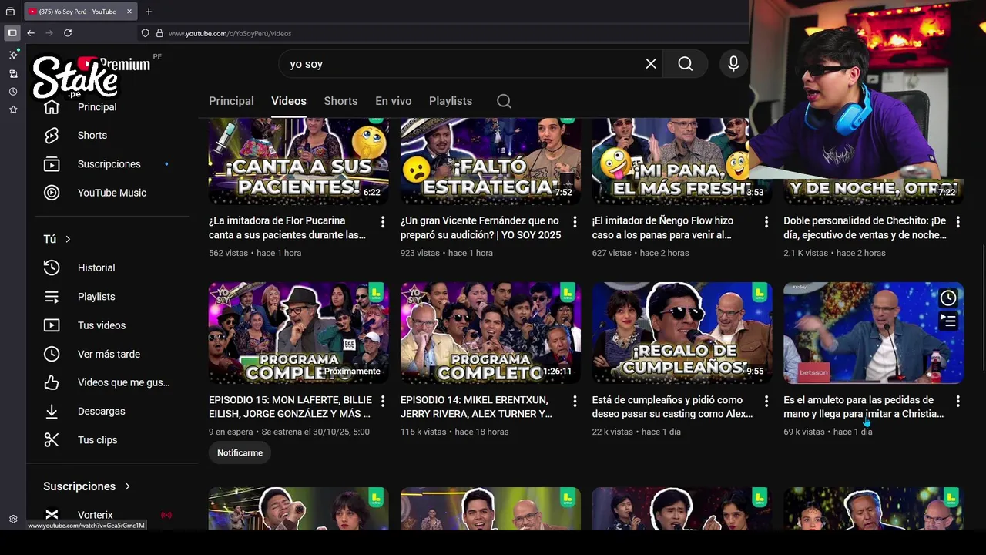Search within channel using magnifier icon
The image size is (986, 555).
click(x=504, y=101)
